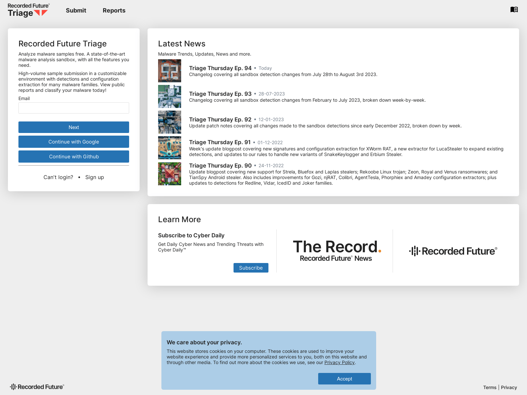The height and width of the screenshot is (395, 527).
Task: Click the Recorded Future Triage logo
Action: (x=29, y=10)
